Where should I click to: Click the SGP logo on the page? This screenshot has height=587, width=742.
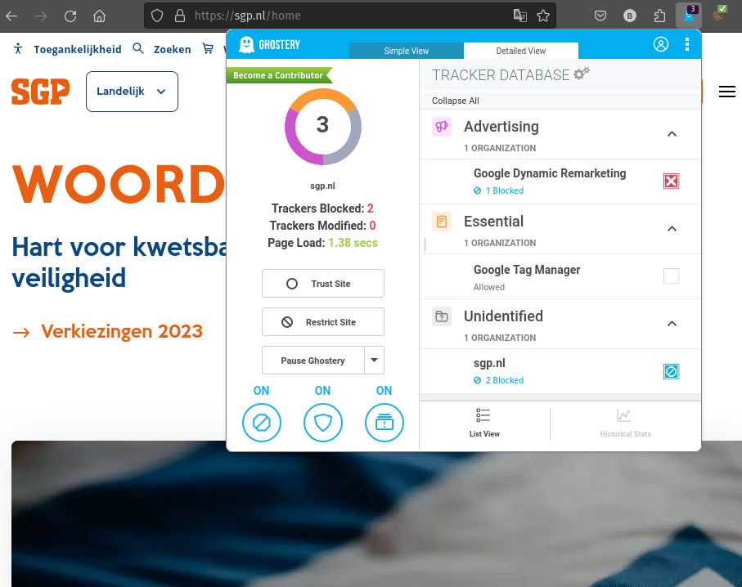(x=41, y=92)
